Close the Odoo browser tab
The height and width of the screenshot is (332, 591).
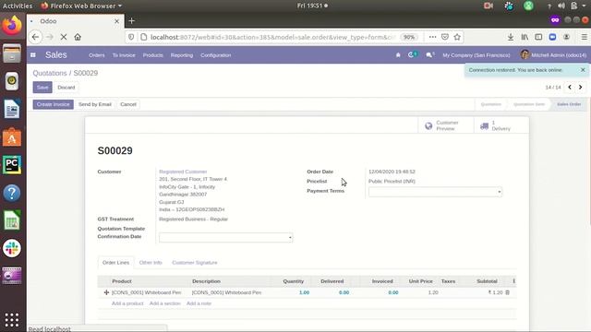pyautogui.click(x=117, y=21)
